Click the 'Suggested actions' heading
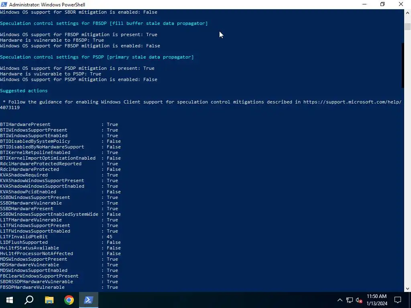Screen dimensions: 411x308 click(x=24, y=91)
